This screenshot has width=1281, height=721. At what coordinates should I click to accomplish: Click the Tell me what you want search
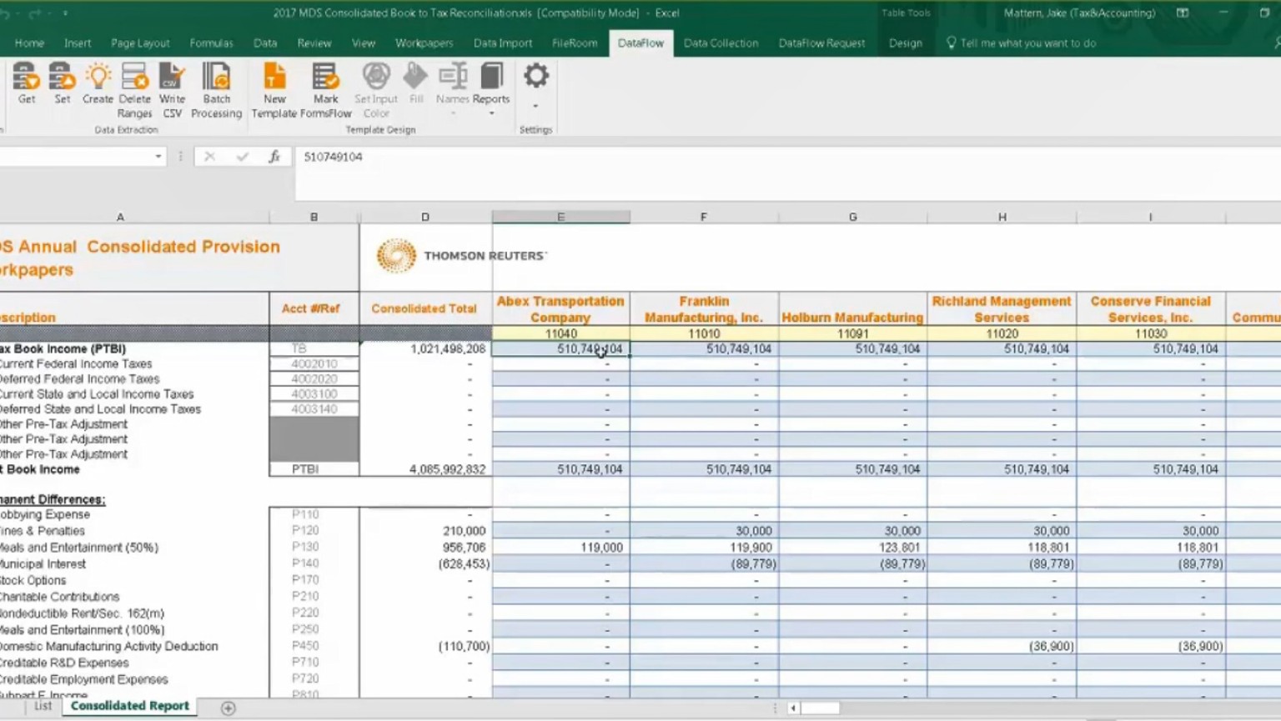1027,43
